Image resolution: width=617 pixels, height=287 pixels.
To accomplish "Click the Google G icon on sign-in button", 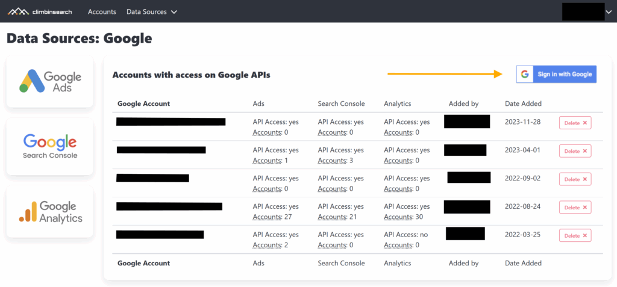I will [525, 74].
